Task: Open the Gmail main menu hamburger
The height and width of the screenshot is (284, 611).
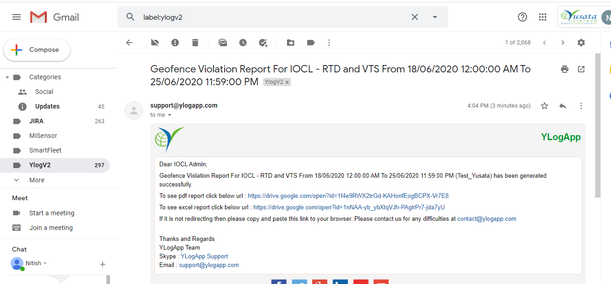Action: pyautogui.click(x=17, y=17)
